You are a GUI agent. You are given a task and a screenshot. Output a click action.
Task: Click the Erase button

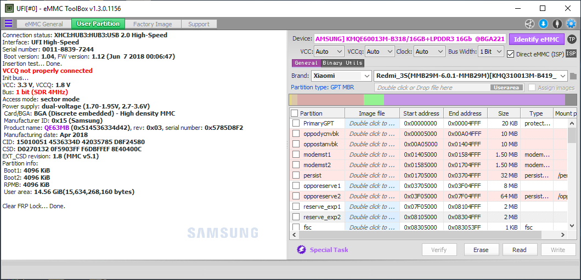[481, 250]
